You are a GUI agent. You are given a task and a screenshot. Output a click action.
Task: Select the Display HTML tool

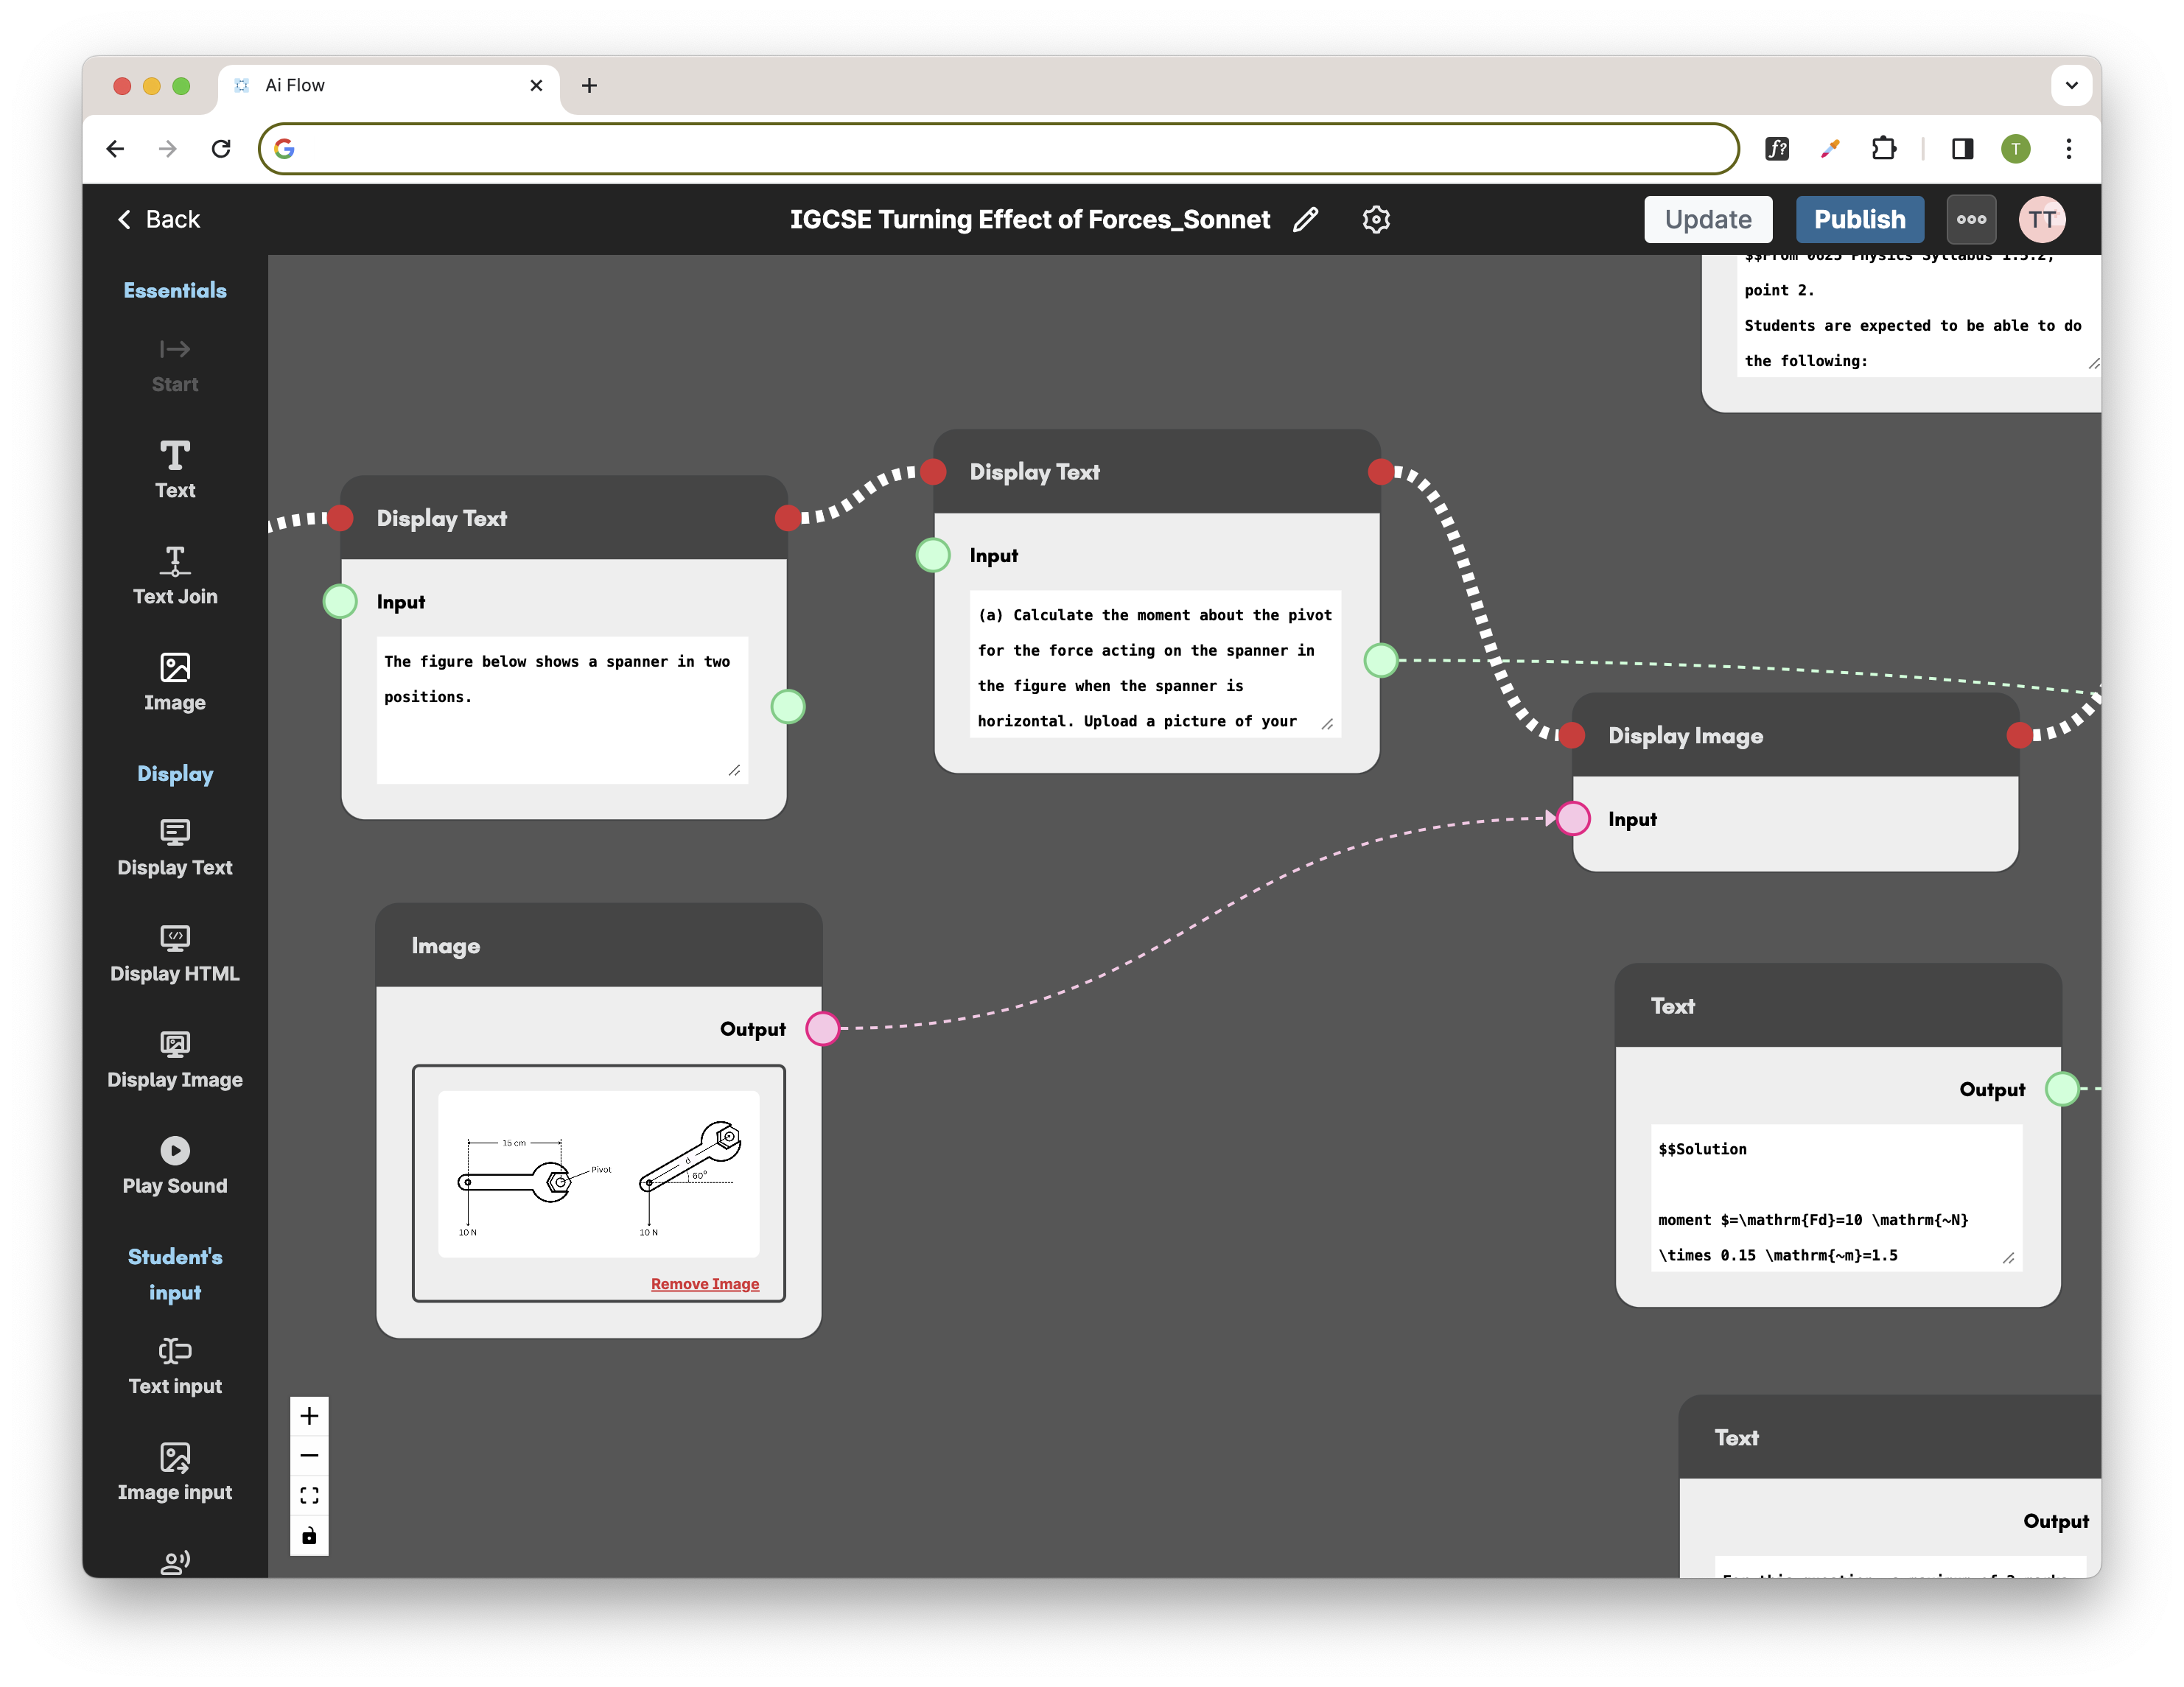click(x=175, y=953)
